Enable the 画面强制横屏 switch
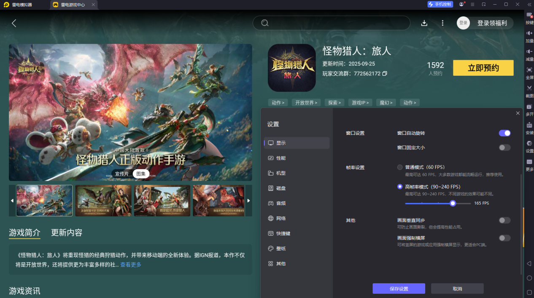 point(504,238)
